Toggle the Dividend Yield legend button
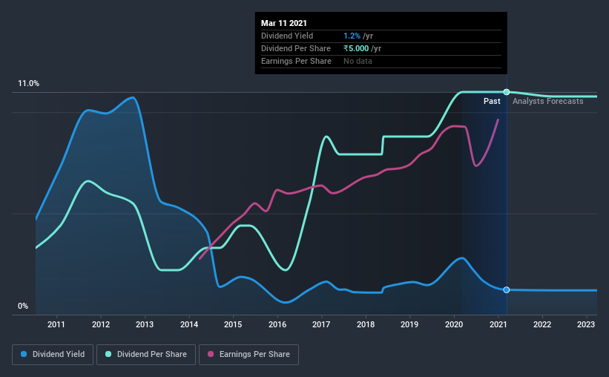Image resolution: width=609 pixels, height=377 pixels. click(53, 355)
